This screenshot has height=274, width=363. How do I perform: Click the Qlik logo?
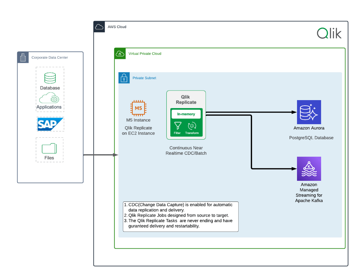pyautogui.click(x=329, y=33)
